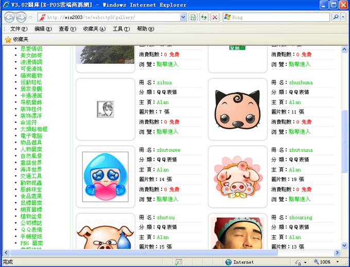
Task: Click the Refresh page icon
Action: pos(204,17)
